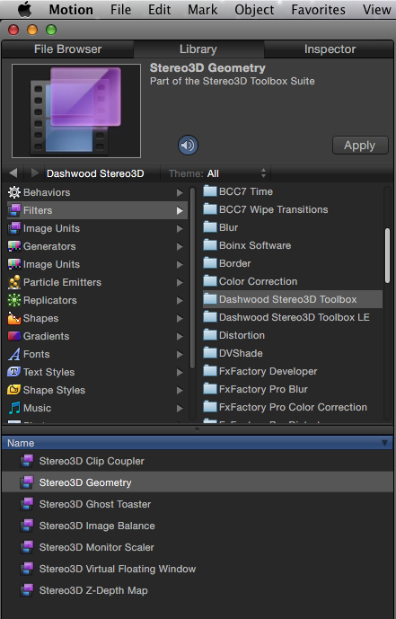Screen dimensions: 396x619
Task: Select the Border folder
Action: [x=292, y=263]
